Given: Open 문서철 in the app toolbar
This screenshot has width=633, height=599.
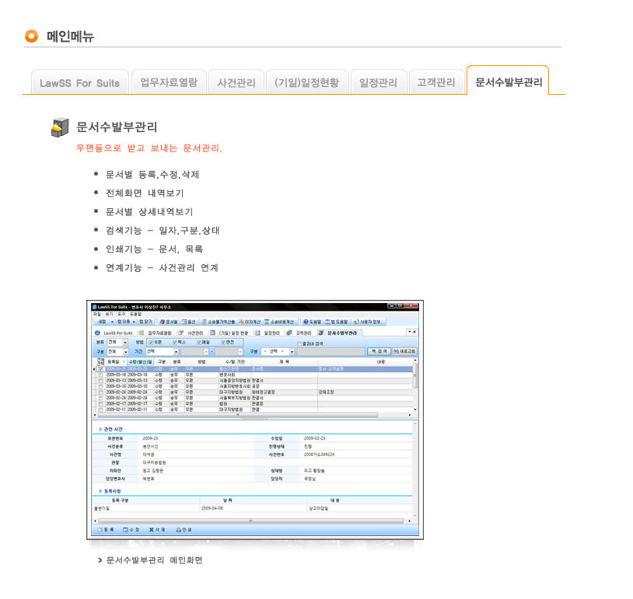Looking at the screenshot, I should tap(169, 322).
